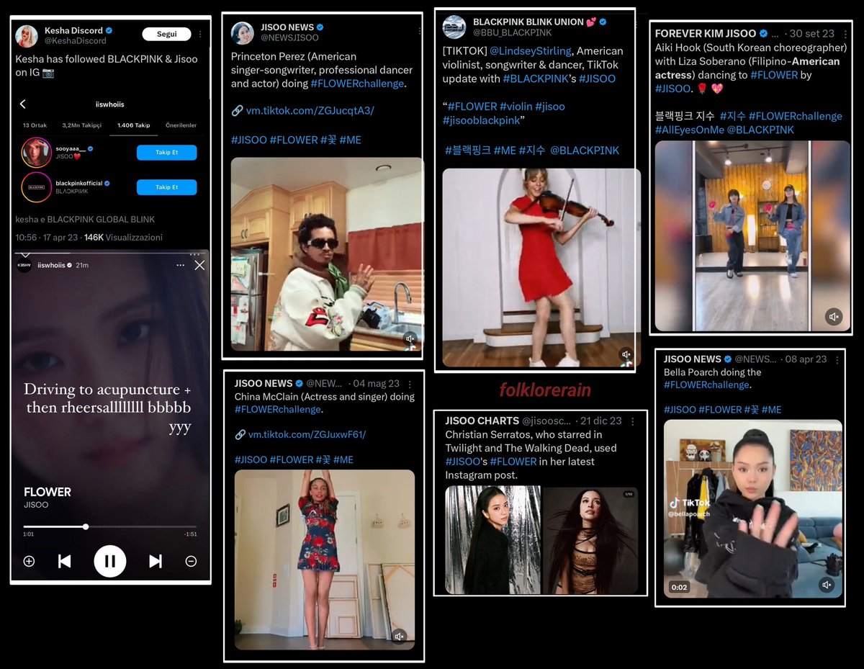
Task: Skip back to the previous track
Action: [x=65, y=561]
